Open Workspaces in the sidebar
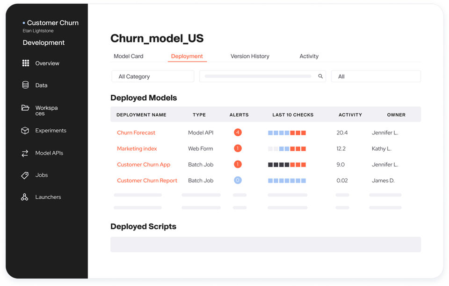This screenshot has width=449, height=286. click(46, 111)
